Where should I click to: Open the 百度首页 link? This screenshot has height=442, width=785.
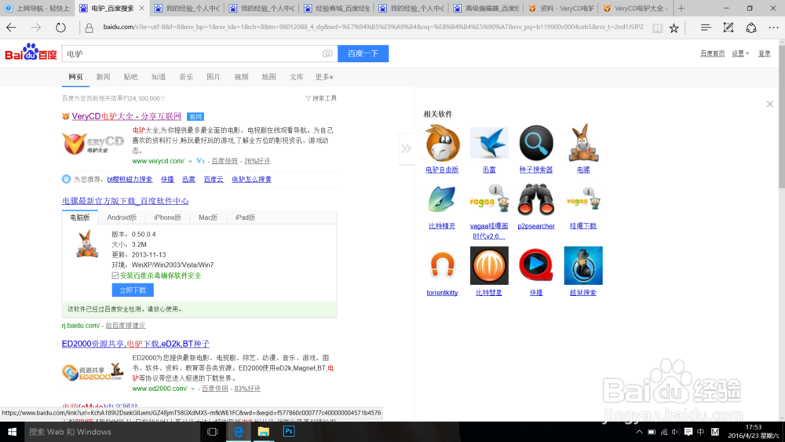tap(713, 53)
